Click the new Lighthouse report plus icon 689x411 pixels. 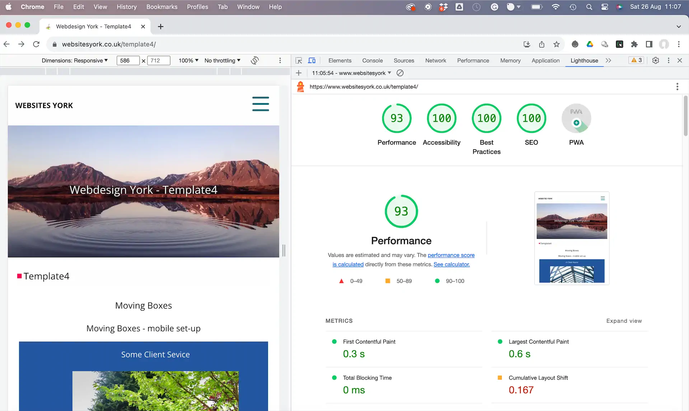pyautogui.click(x=299, y=73)
